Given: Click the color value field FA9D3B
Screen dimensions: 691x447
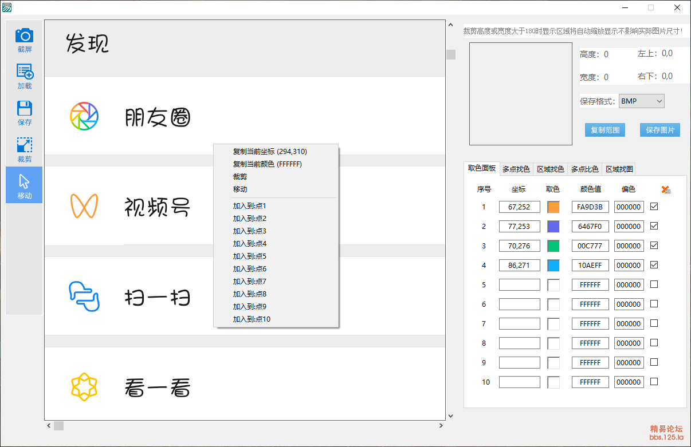Looking at the screenshot, I should (590, 207).
